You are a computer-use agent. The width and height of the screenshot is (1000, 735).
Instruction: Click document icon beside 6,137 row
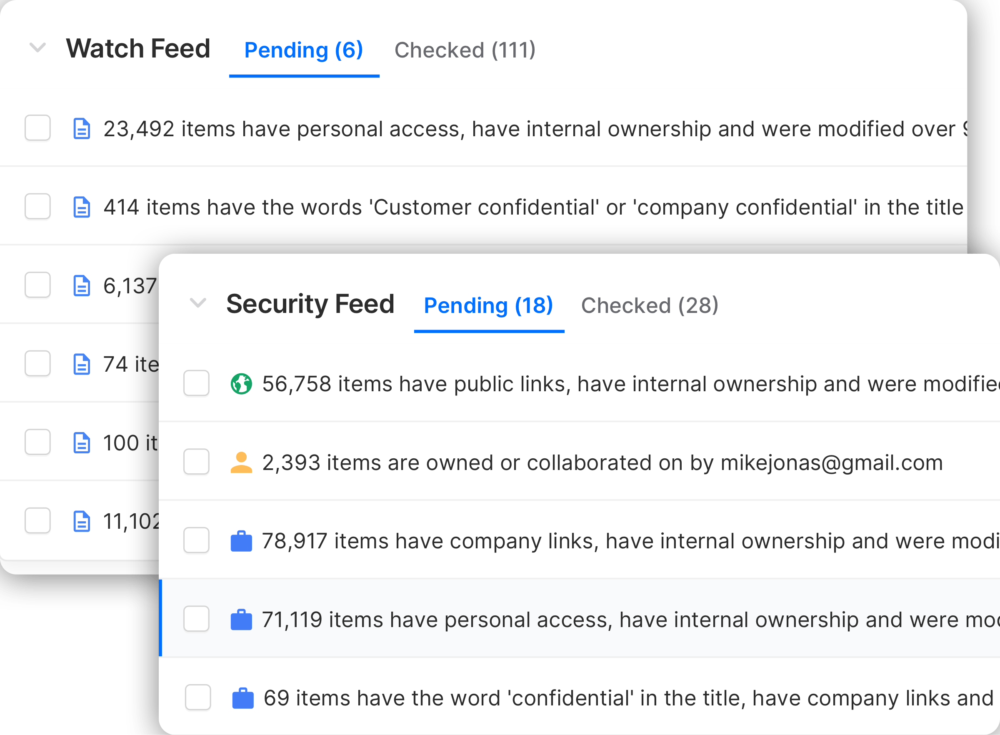click(x=82, y=286)
